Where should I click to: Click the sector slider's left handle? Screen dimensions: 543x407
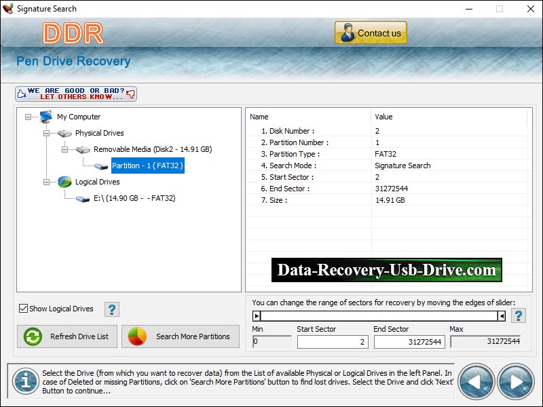coord(257,315)
